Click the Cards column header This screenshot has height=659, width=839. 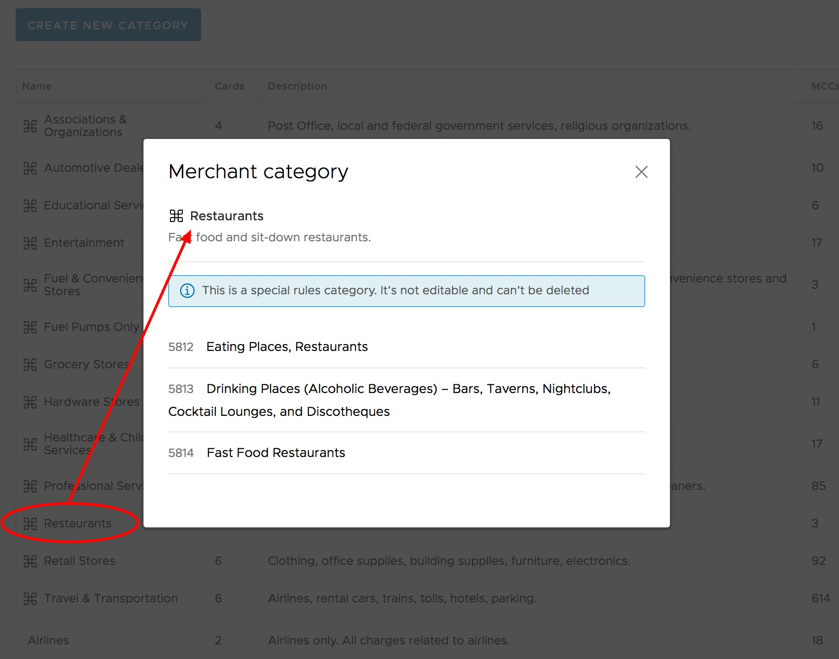(229, 86)
